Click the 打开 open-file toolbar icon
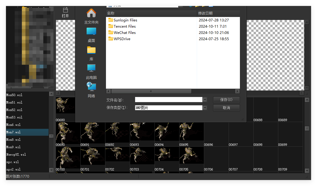 pyautogui.click(x=65, y=12)
